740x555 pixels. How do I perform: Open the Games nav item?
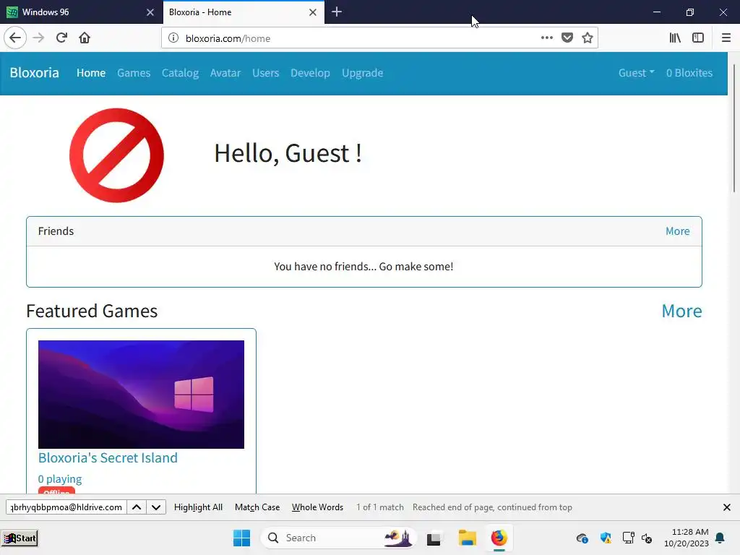tap(134, 73)
